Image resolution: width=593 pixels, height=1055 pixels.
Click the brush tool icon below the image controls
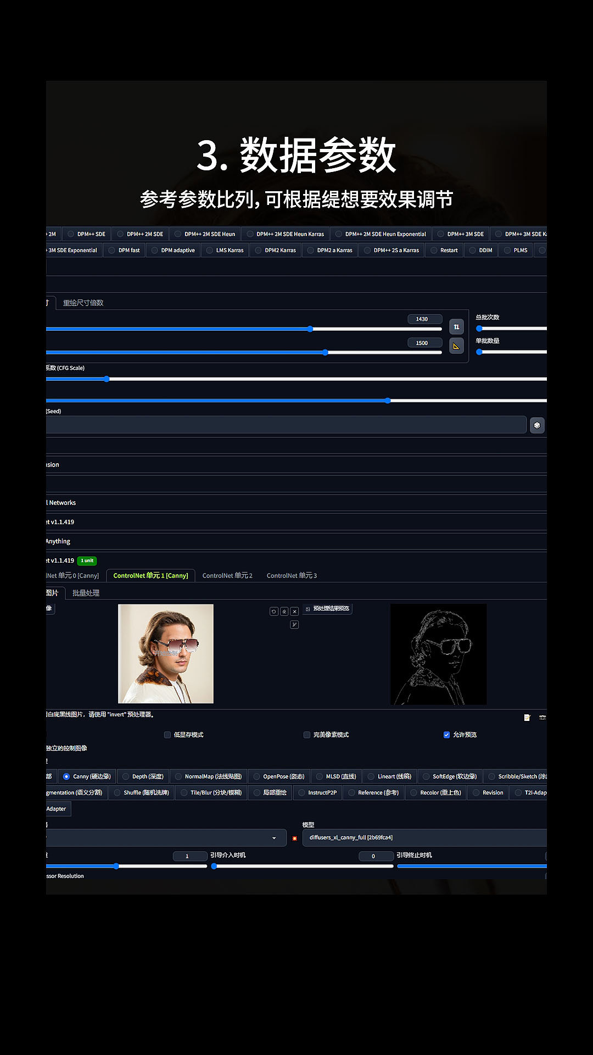coord(294,625)
